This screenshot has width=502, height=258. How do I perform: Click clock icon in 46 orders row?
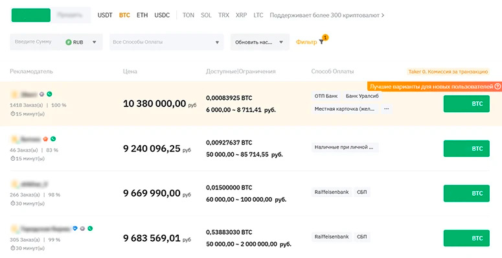click(12, 158)
